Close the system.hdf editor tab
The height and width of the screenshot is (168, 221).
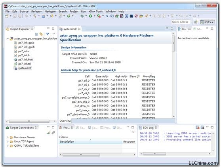coord(79,29)
